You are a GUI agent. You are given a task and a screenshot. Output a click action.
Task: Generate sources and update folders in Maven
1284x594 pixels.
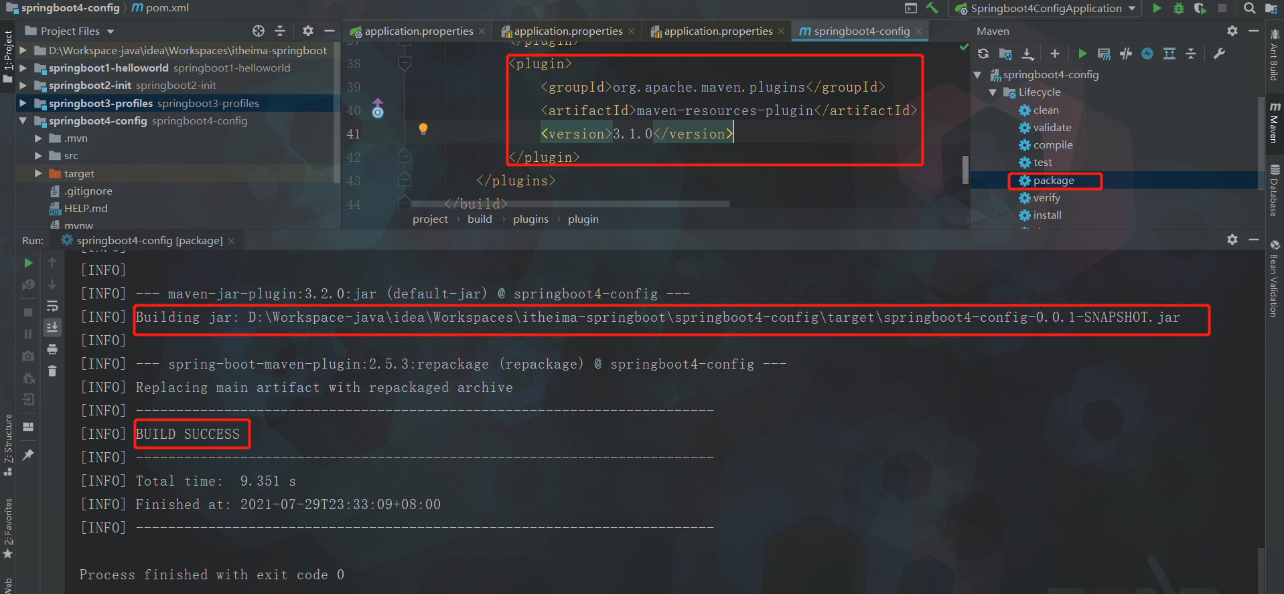click(x=1005, y=54)
